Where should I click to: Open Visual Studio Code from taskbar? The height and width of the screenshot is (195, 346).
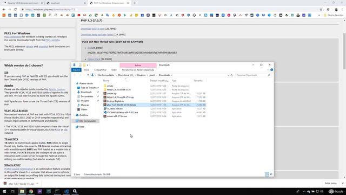[66, 191]
